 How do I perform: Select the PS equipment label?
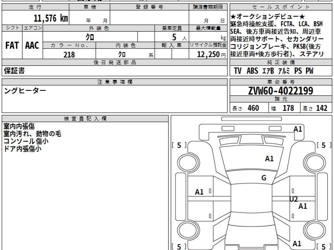[x=298, y=71]
